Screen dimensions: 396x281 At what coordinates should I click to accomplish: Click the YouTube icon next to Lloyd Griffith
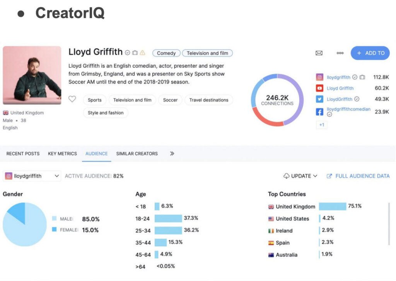click(x=320, y=88)
